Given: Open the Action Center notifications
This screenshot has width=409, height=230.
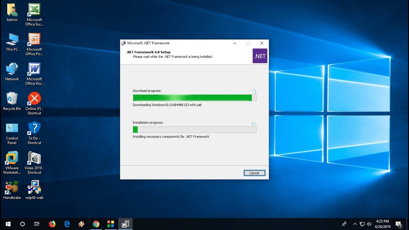Looking at the screenshot, I should 399,224.
